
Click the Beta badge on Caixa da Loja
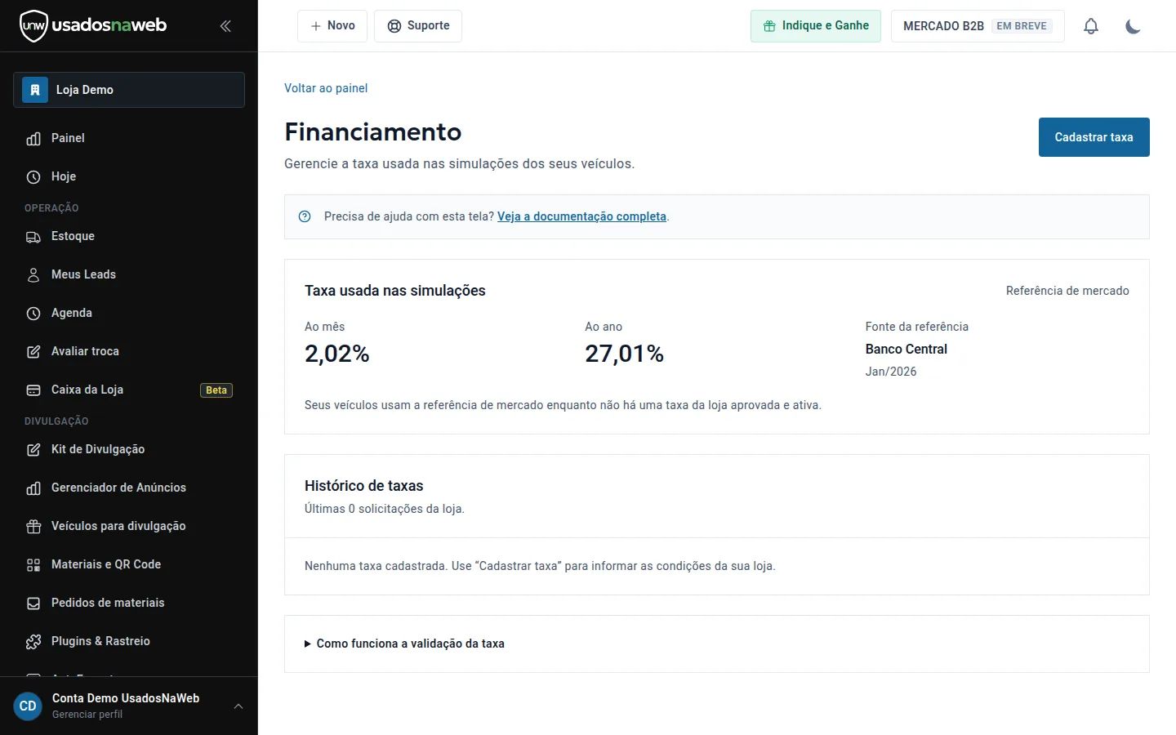(x=216, y=390)
